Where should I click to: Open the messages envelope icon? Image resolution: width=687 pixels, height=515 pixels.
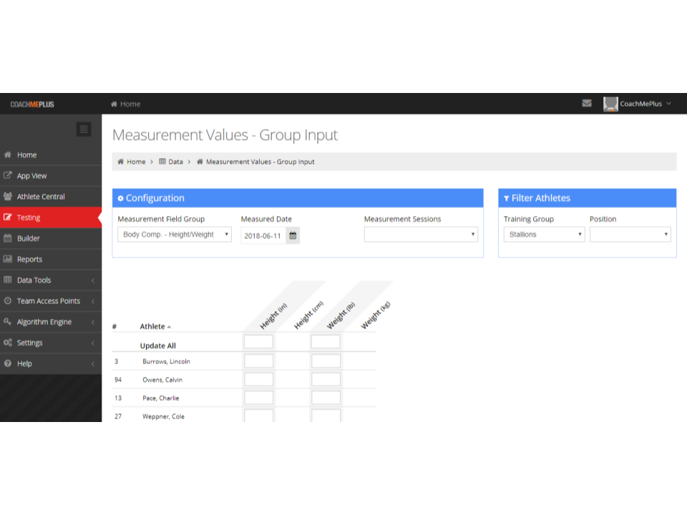click(587, 103)
